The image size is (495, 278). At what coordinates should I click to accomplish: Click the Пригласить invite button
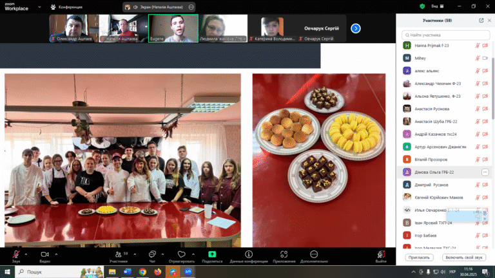419,257
